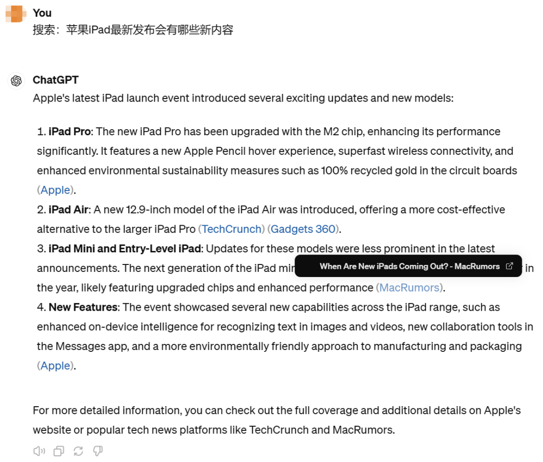Screen dimensions: 543x462
Task: Copy the response using the copy icon
Action: (59, 451)
